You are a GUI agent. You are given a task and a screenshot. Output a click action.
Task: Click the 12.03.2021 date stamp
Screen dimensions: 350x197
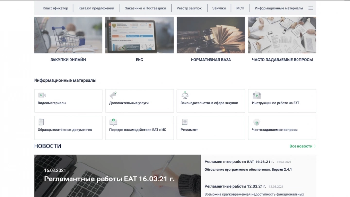[276, 187]
